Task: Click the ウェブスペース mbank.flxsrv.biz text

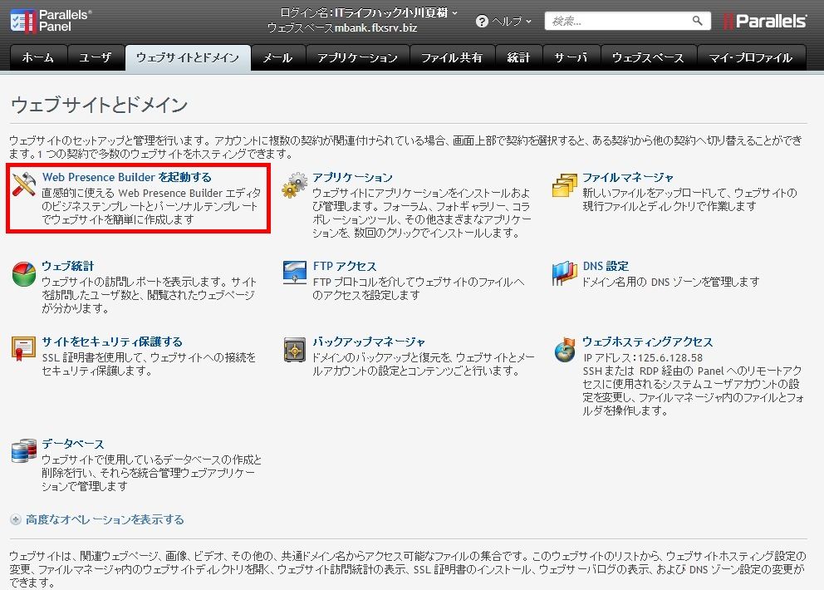Action: coord(342,27)
